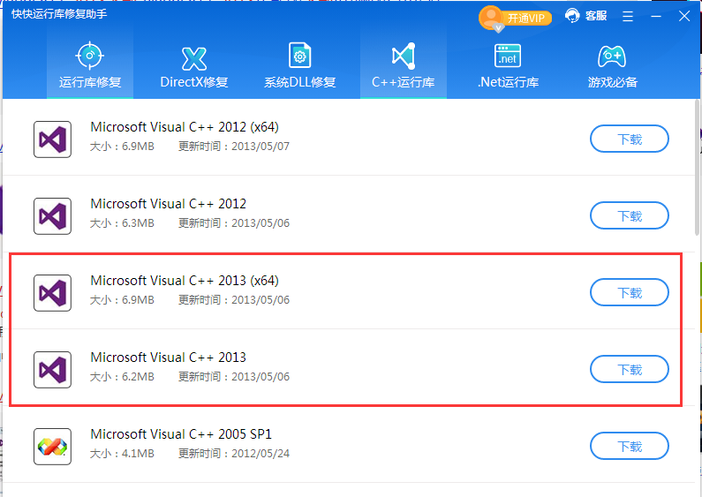Click 更新时间 2013/05/07 text
The image size is (702, 497).
[234, 147]
